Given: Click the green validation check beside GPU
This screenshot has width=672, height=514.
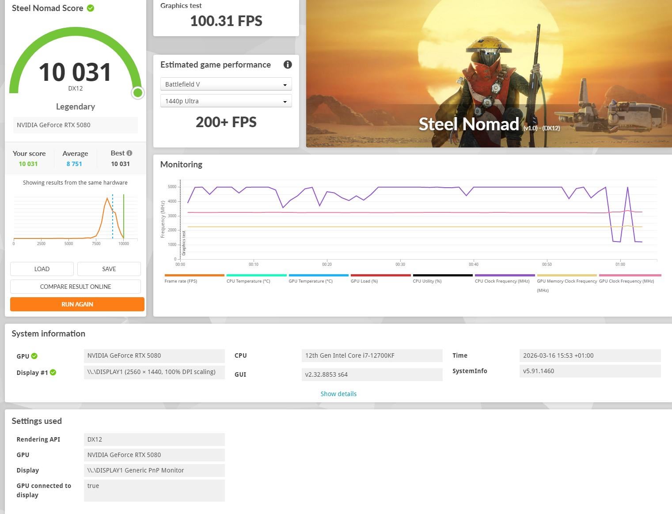Looking at the screenshot, I should (34, 356).
